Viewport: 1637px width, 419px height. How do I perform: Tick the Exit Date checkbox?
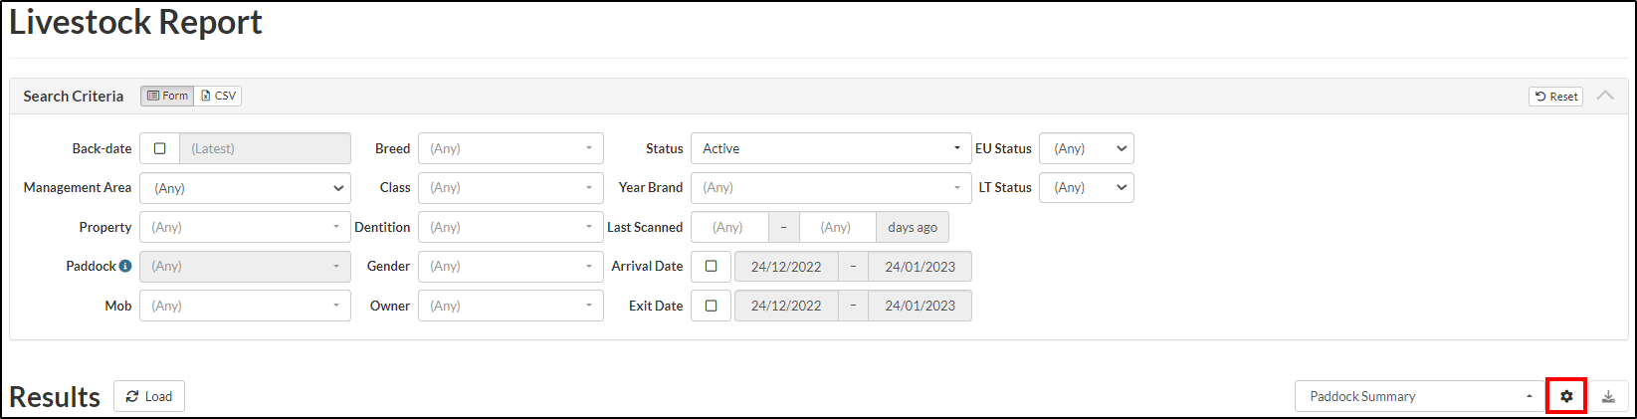click(x=711, y=306)
